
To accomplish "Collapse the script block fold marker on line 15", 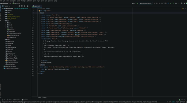I will pyautogui.click(x=37, y=39).
